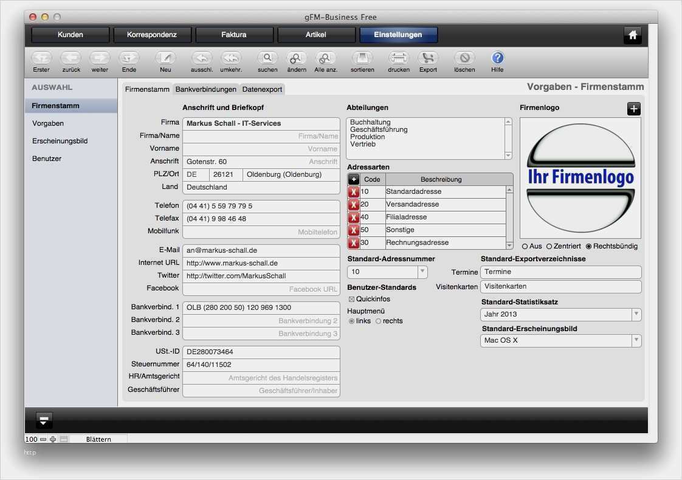Image resolution: width=682 pixels, height=480 pixels.
Task: Expand the Standard-Statistiksatz Jahr 2013 dropdown
Action: (x=636, y=315)
